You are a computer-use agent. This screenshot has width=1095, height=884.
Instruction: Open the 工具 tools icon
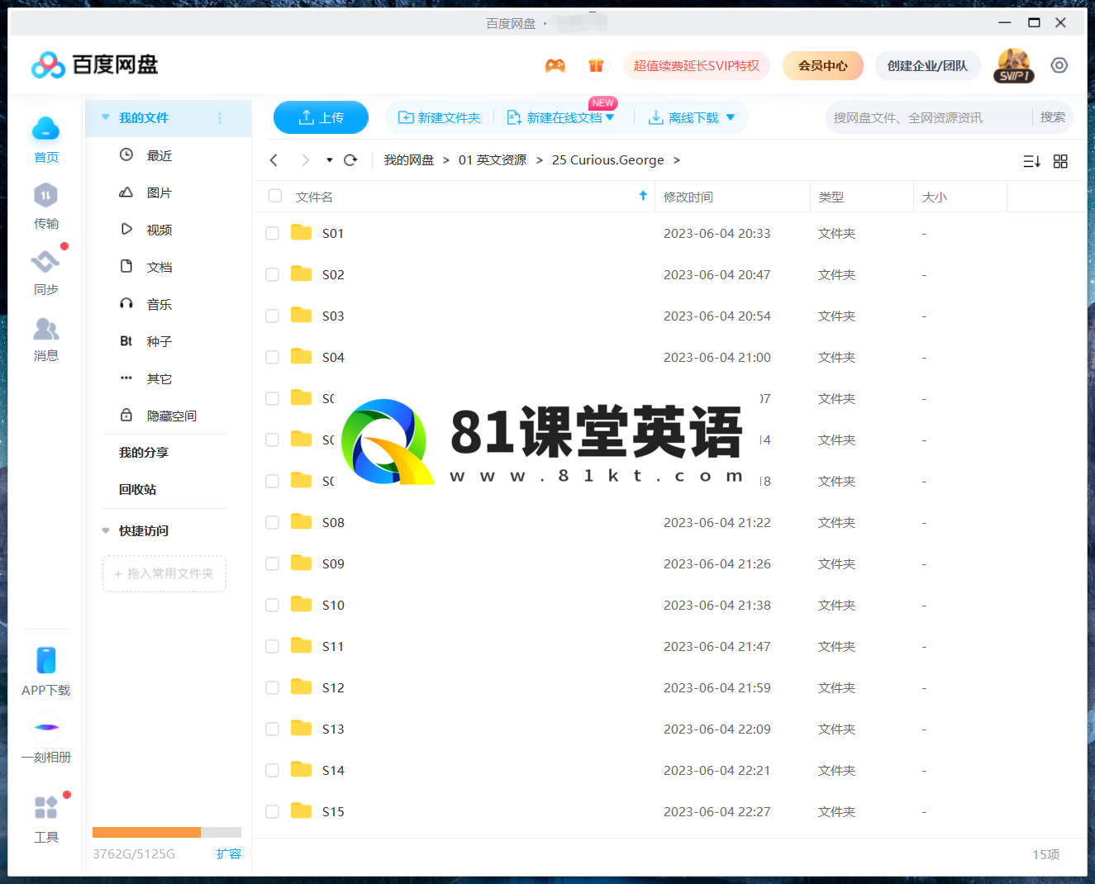coord(46,807)
